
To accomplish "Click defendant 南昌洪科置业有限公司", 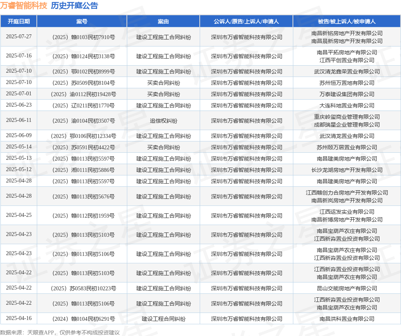I will (x=347, y=319).
